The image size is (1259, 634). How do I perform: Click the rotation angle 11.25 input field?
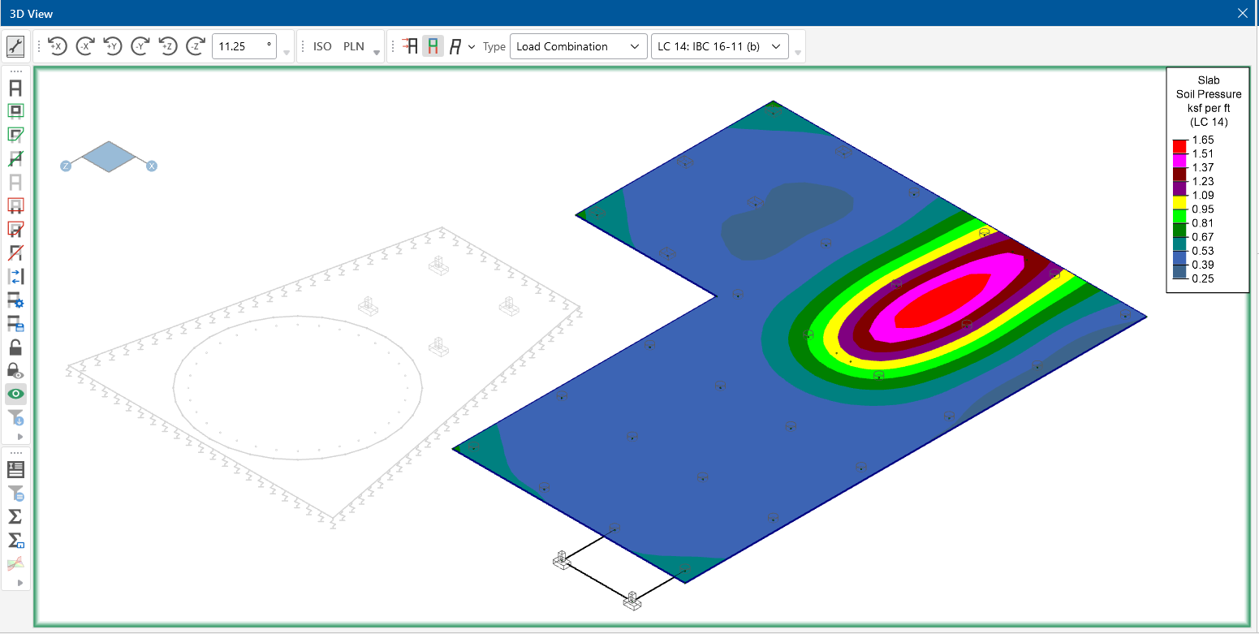(243, 46)
